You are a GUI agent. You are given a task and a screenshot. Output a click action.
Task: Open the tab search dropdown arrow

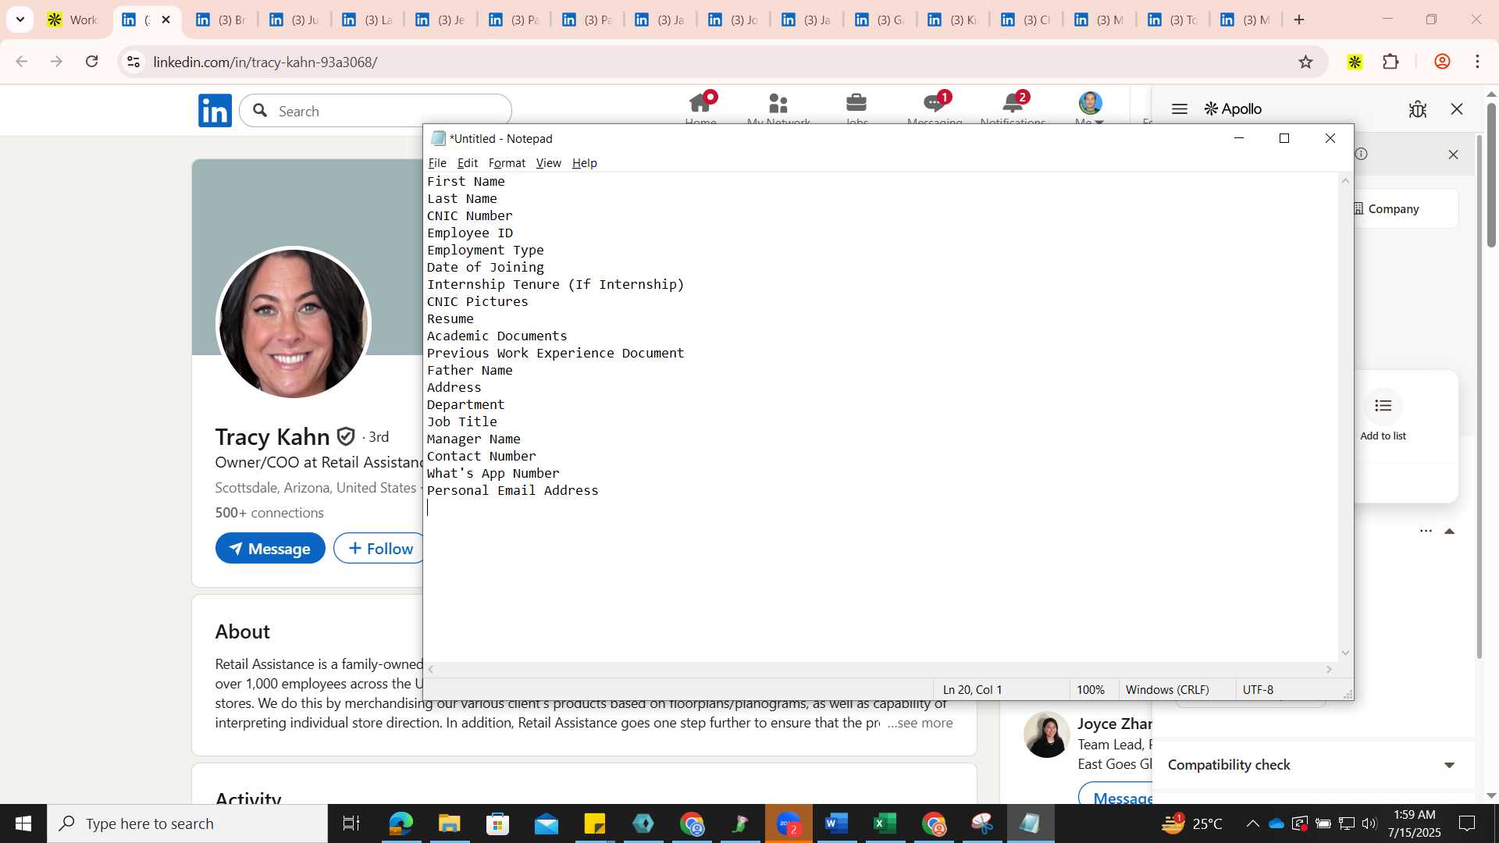click(x=20, y=20)
